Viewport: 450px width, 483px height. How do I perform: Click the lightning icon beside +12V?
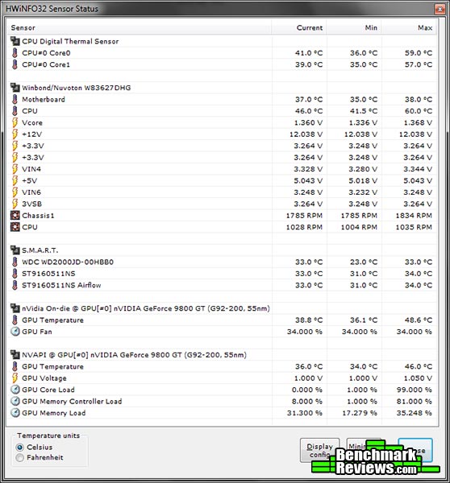[x=15, y=134]
